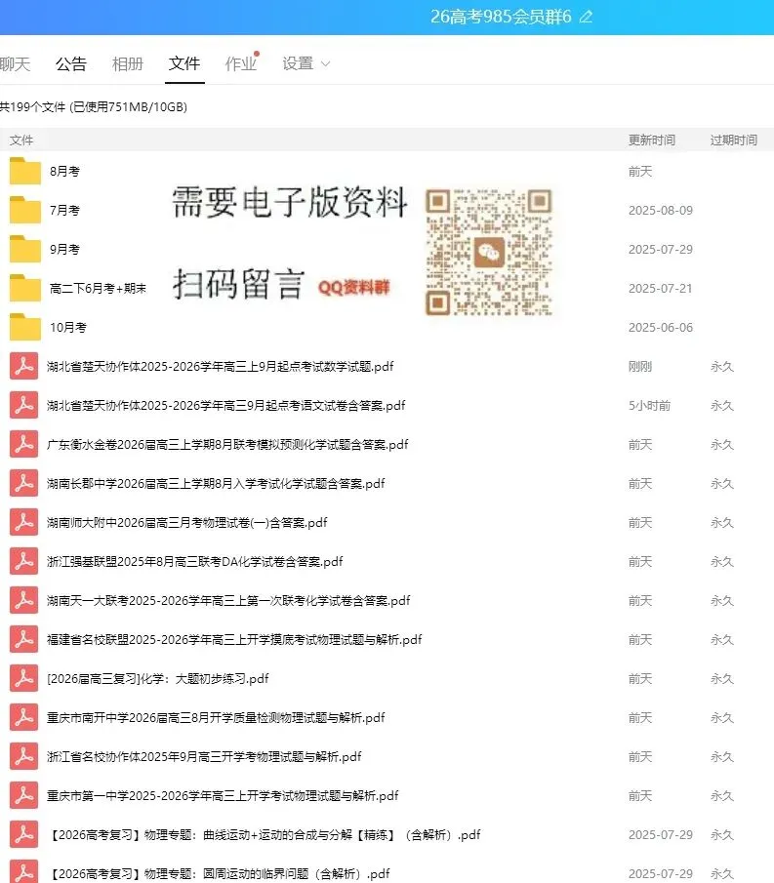This screenshot has height=883, width=774.
Task: Open 物理专题：曲线运动+运动的合成与分解 file name
Action: click(265, 834)
